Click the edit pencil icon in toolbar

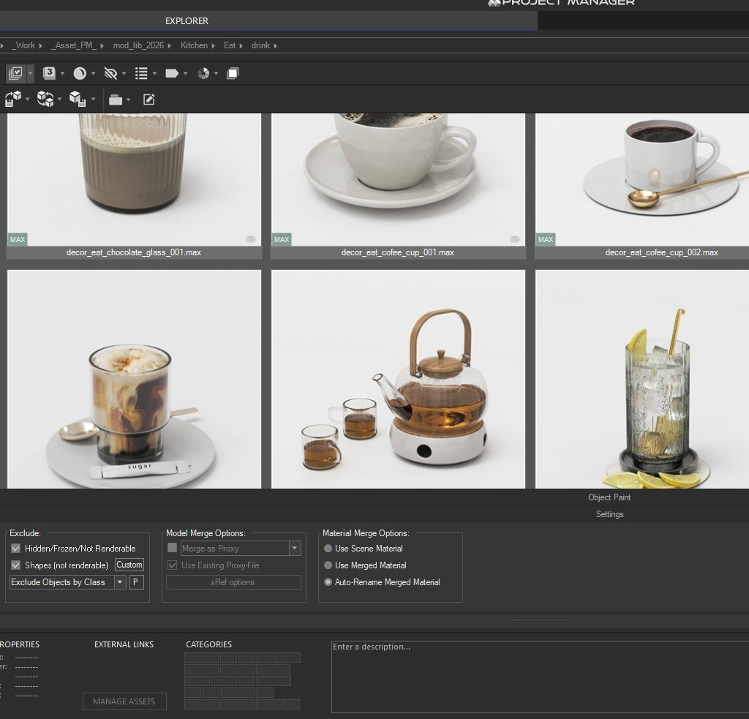(x=149, y=99)
